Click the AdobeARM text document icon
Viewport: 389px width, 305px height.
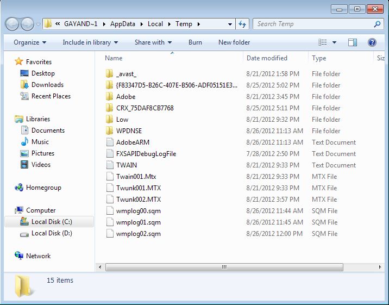[110, 142]
